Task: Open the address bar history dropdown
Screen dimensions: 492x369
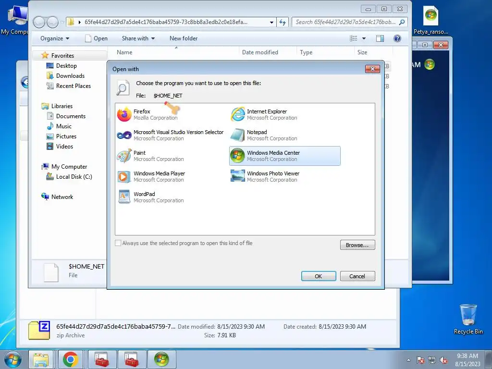Action: [271, 22]
